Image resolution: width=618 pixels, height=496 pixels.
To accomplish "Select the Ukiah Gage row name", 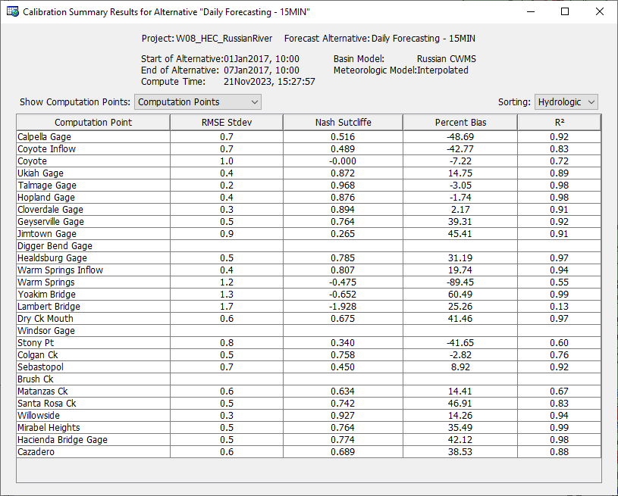I will (x=40, y=173).
